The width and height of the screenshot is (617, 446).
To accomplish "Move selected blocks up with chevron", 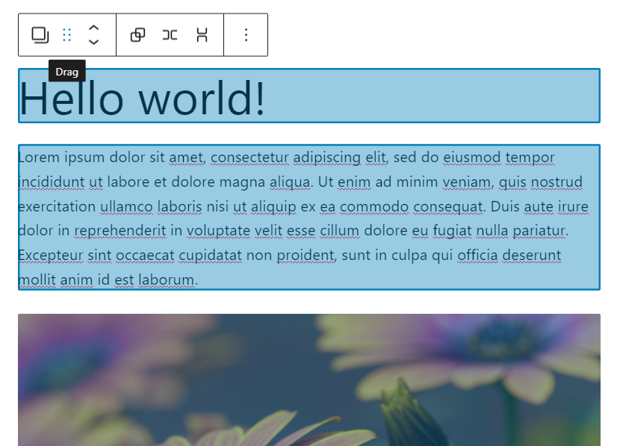I will click(x=93, y=28).
